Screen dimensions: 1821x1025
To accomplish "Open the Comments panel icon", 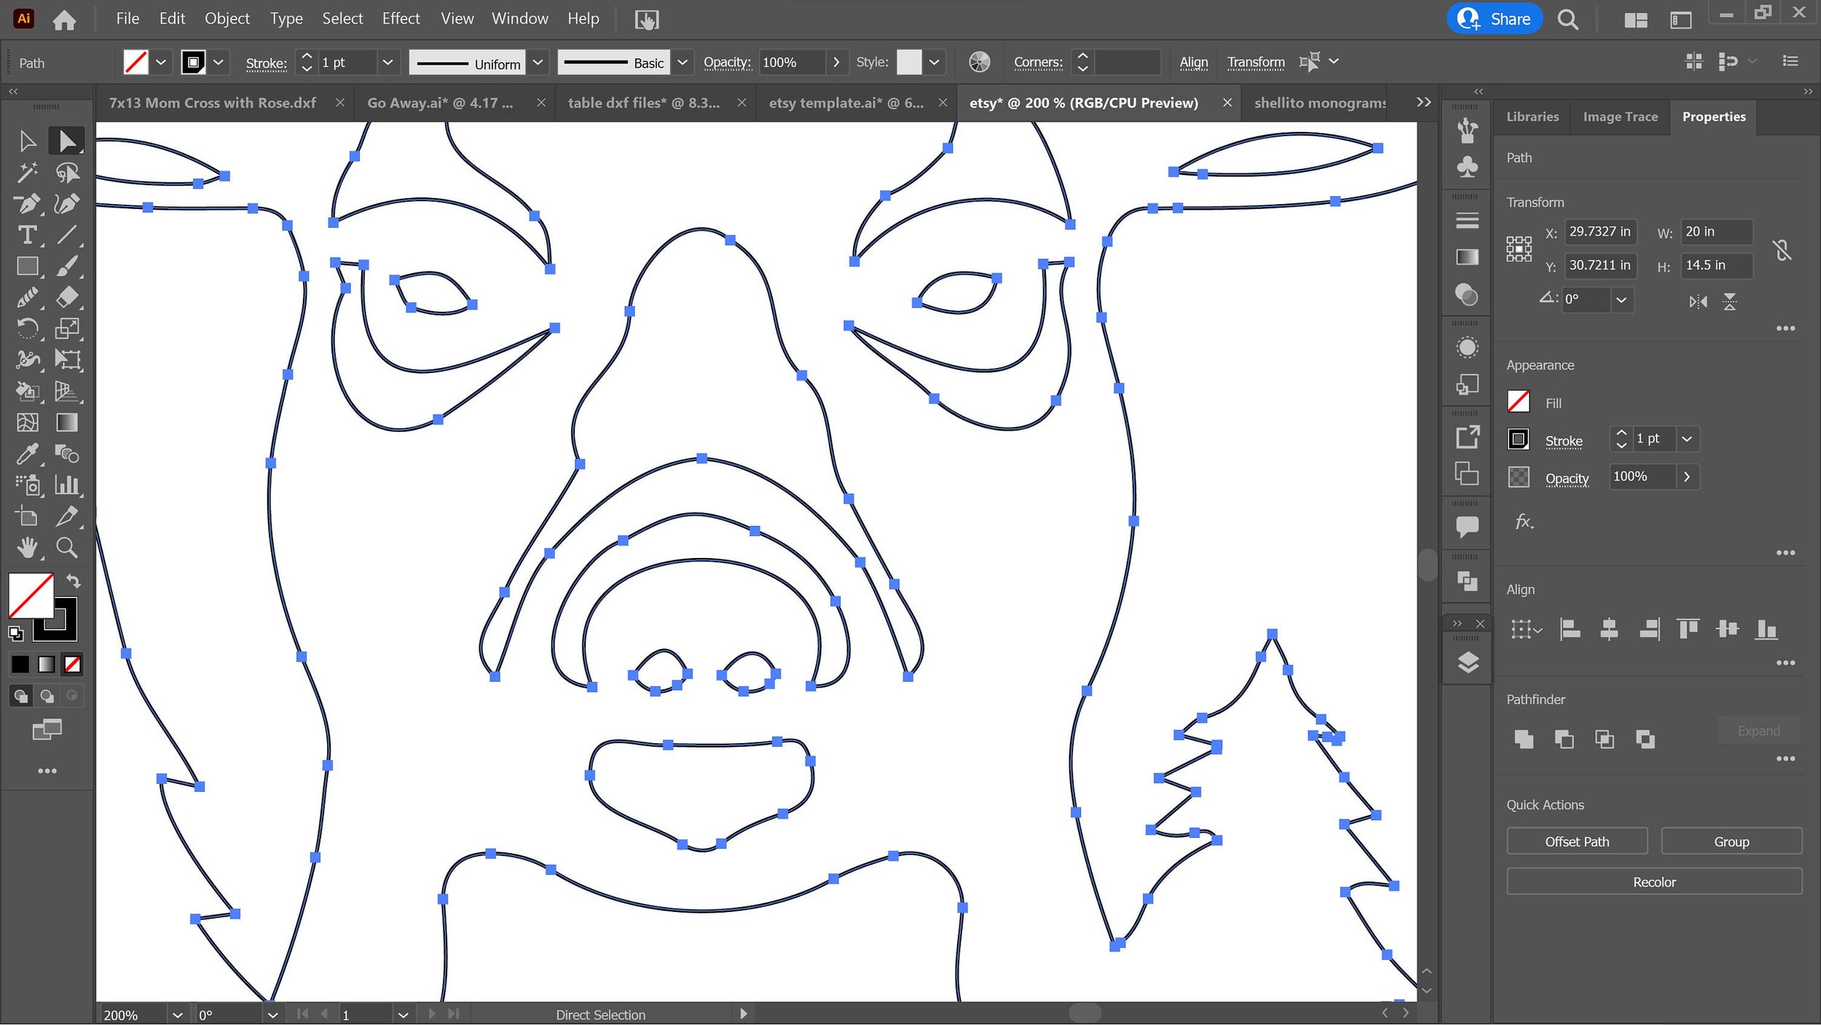I will point(1467,526).
